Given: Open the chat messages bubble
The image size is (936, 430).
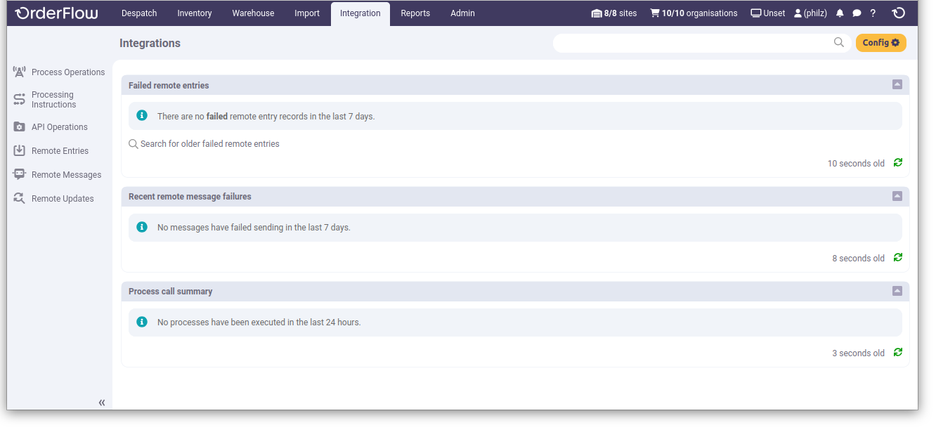Looking at the screenshot, I should tap(857, 13).
